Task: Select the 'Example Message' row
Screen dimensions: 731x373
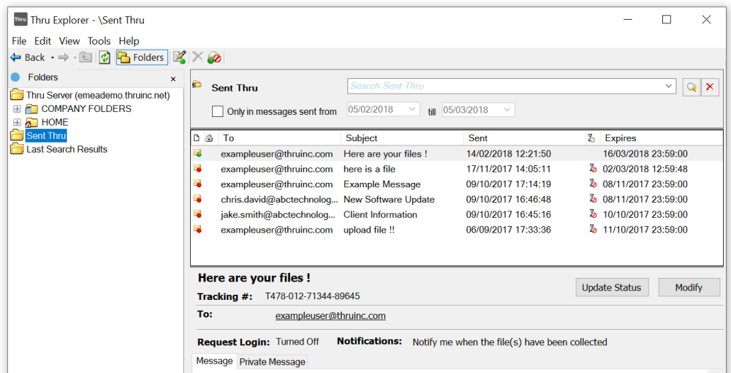Action: click(x=457, y=184)
